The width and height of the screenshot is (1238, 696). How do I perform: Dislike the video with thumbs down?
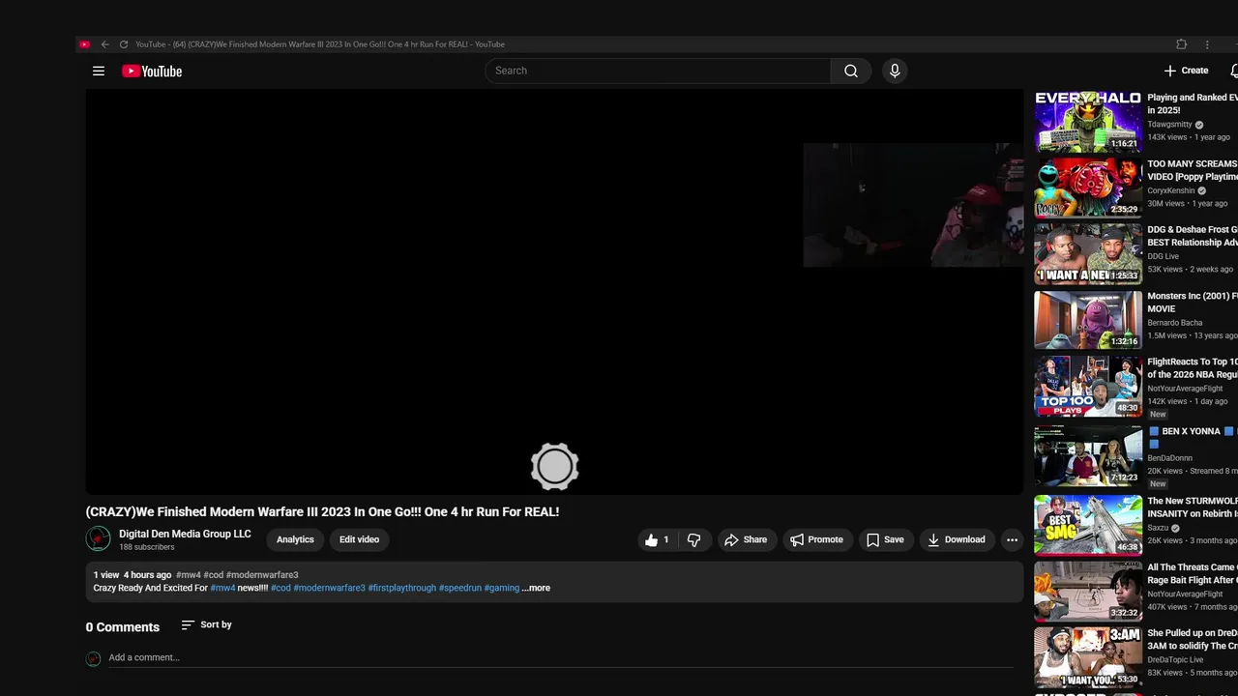693,539
